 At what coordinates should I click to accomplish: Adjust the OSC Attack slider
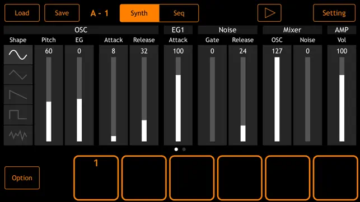(x=114, y=99)
